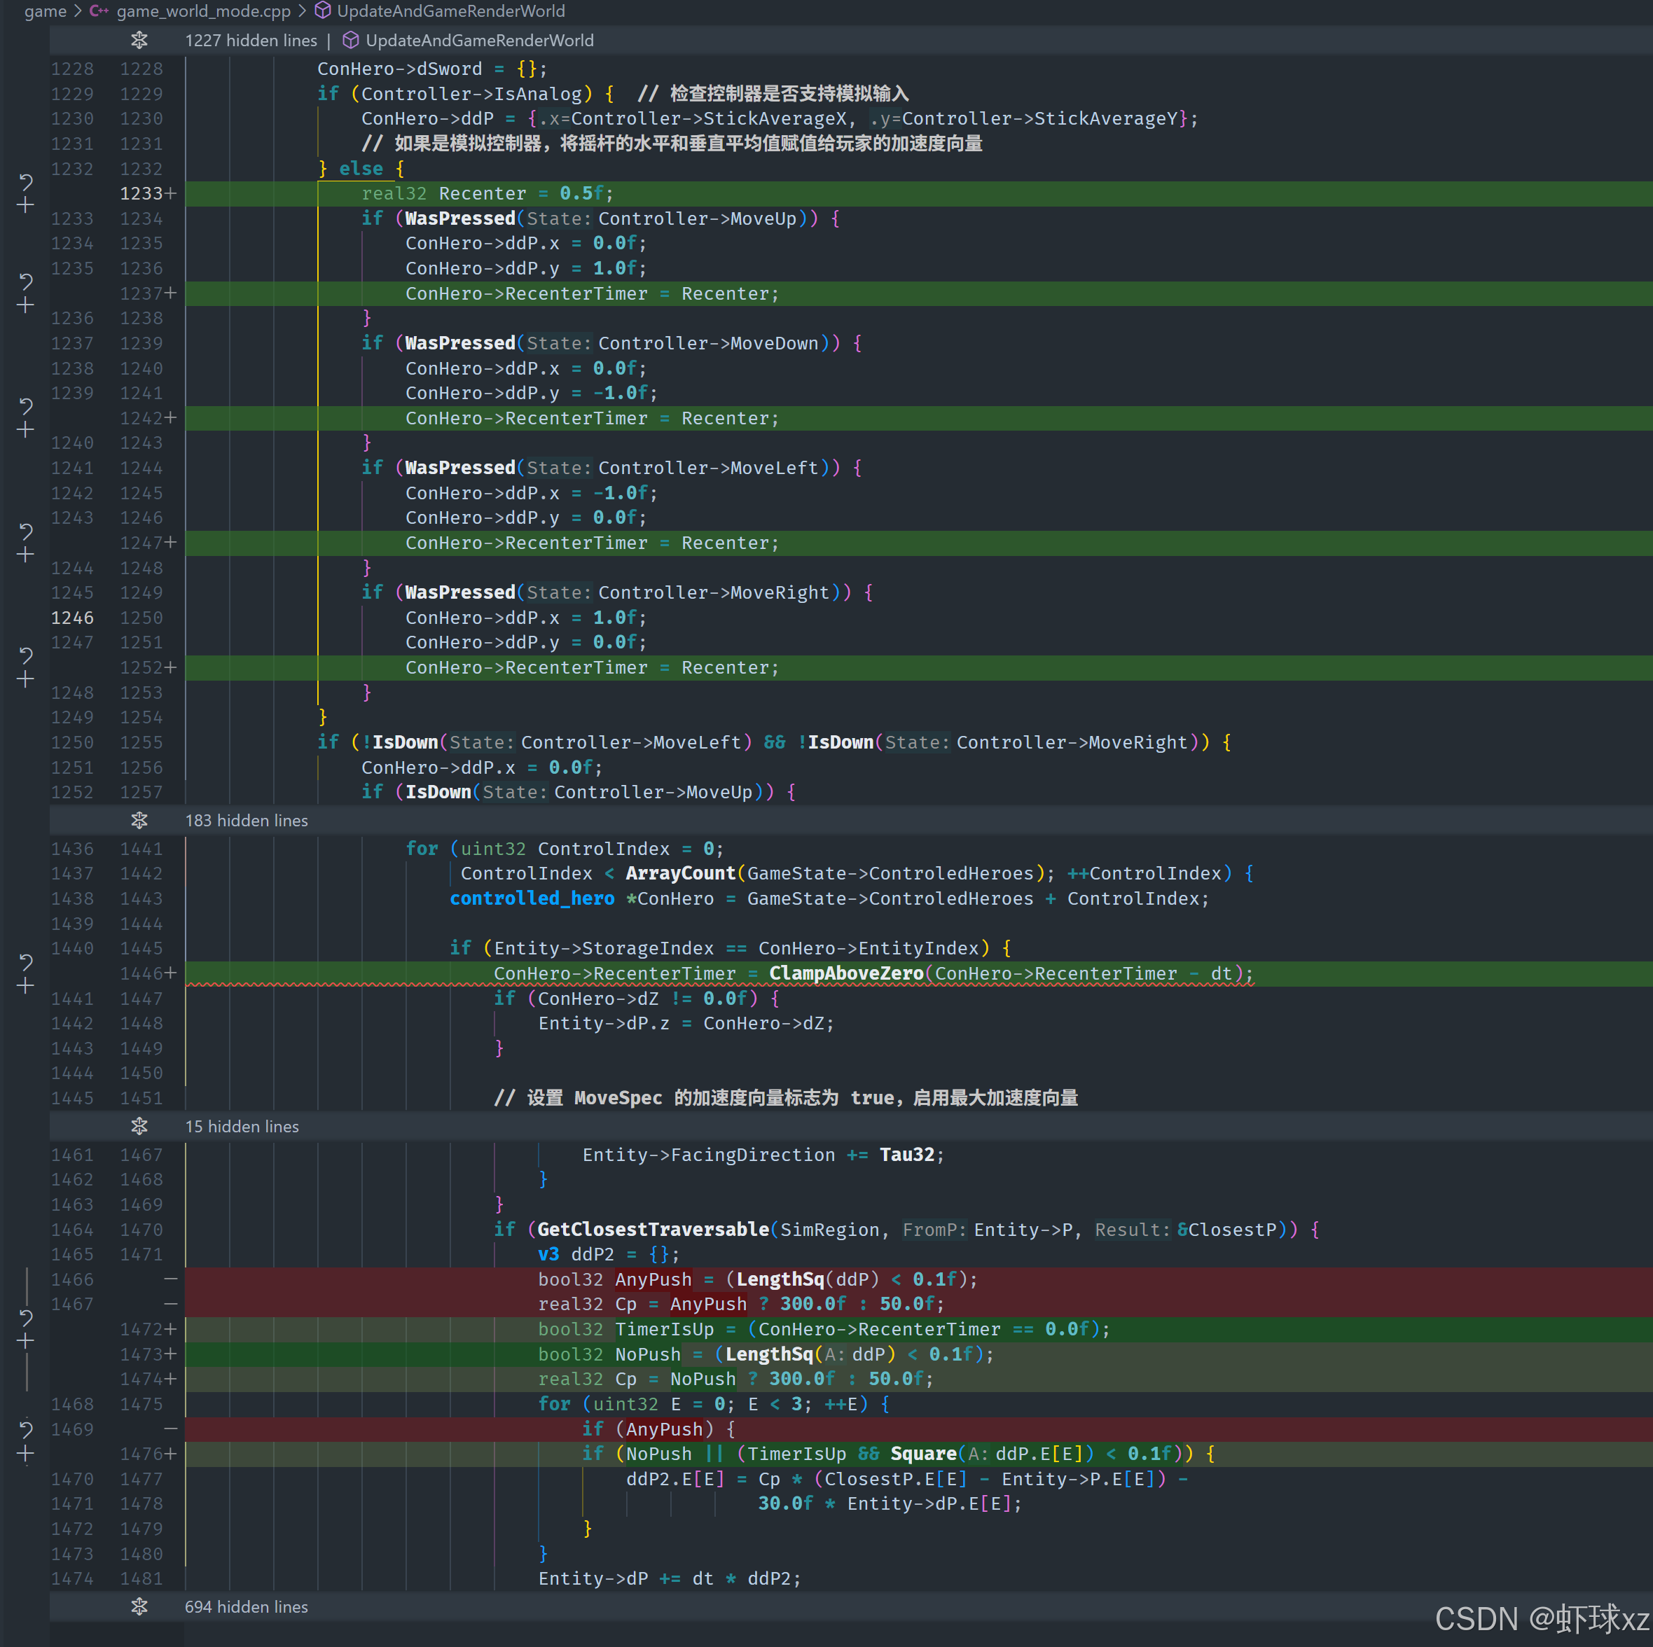Image resolution: width=1653 pixels, height=1647 pixels.
Task: Show the 694 hidden lines at bottom
Action: 139,1607
